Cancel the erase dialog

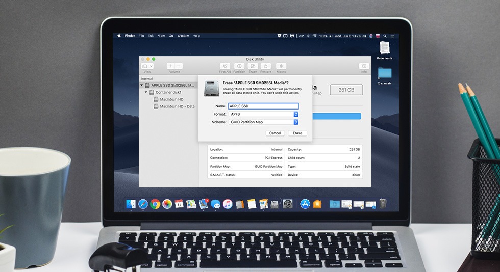(x=275, y=133)
